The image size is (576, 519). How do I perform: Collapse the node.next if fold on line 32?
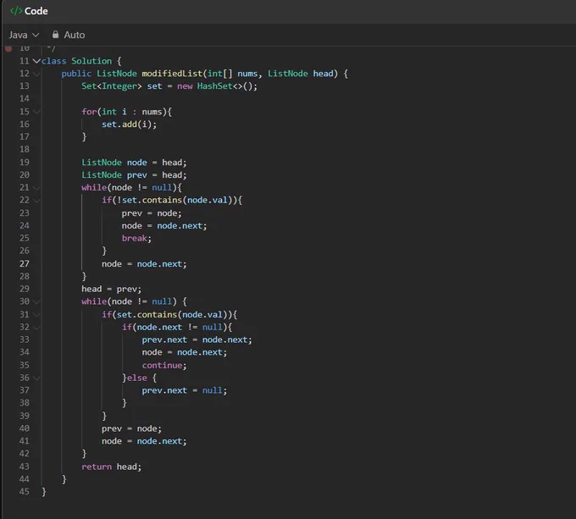pos(36,327)
